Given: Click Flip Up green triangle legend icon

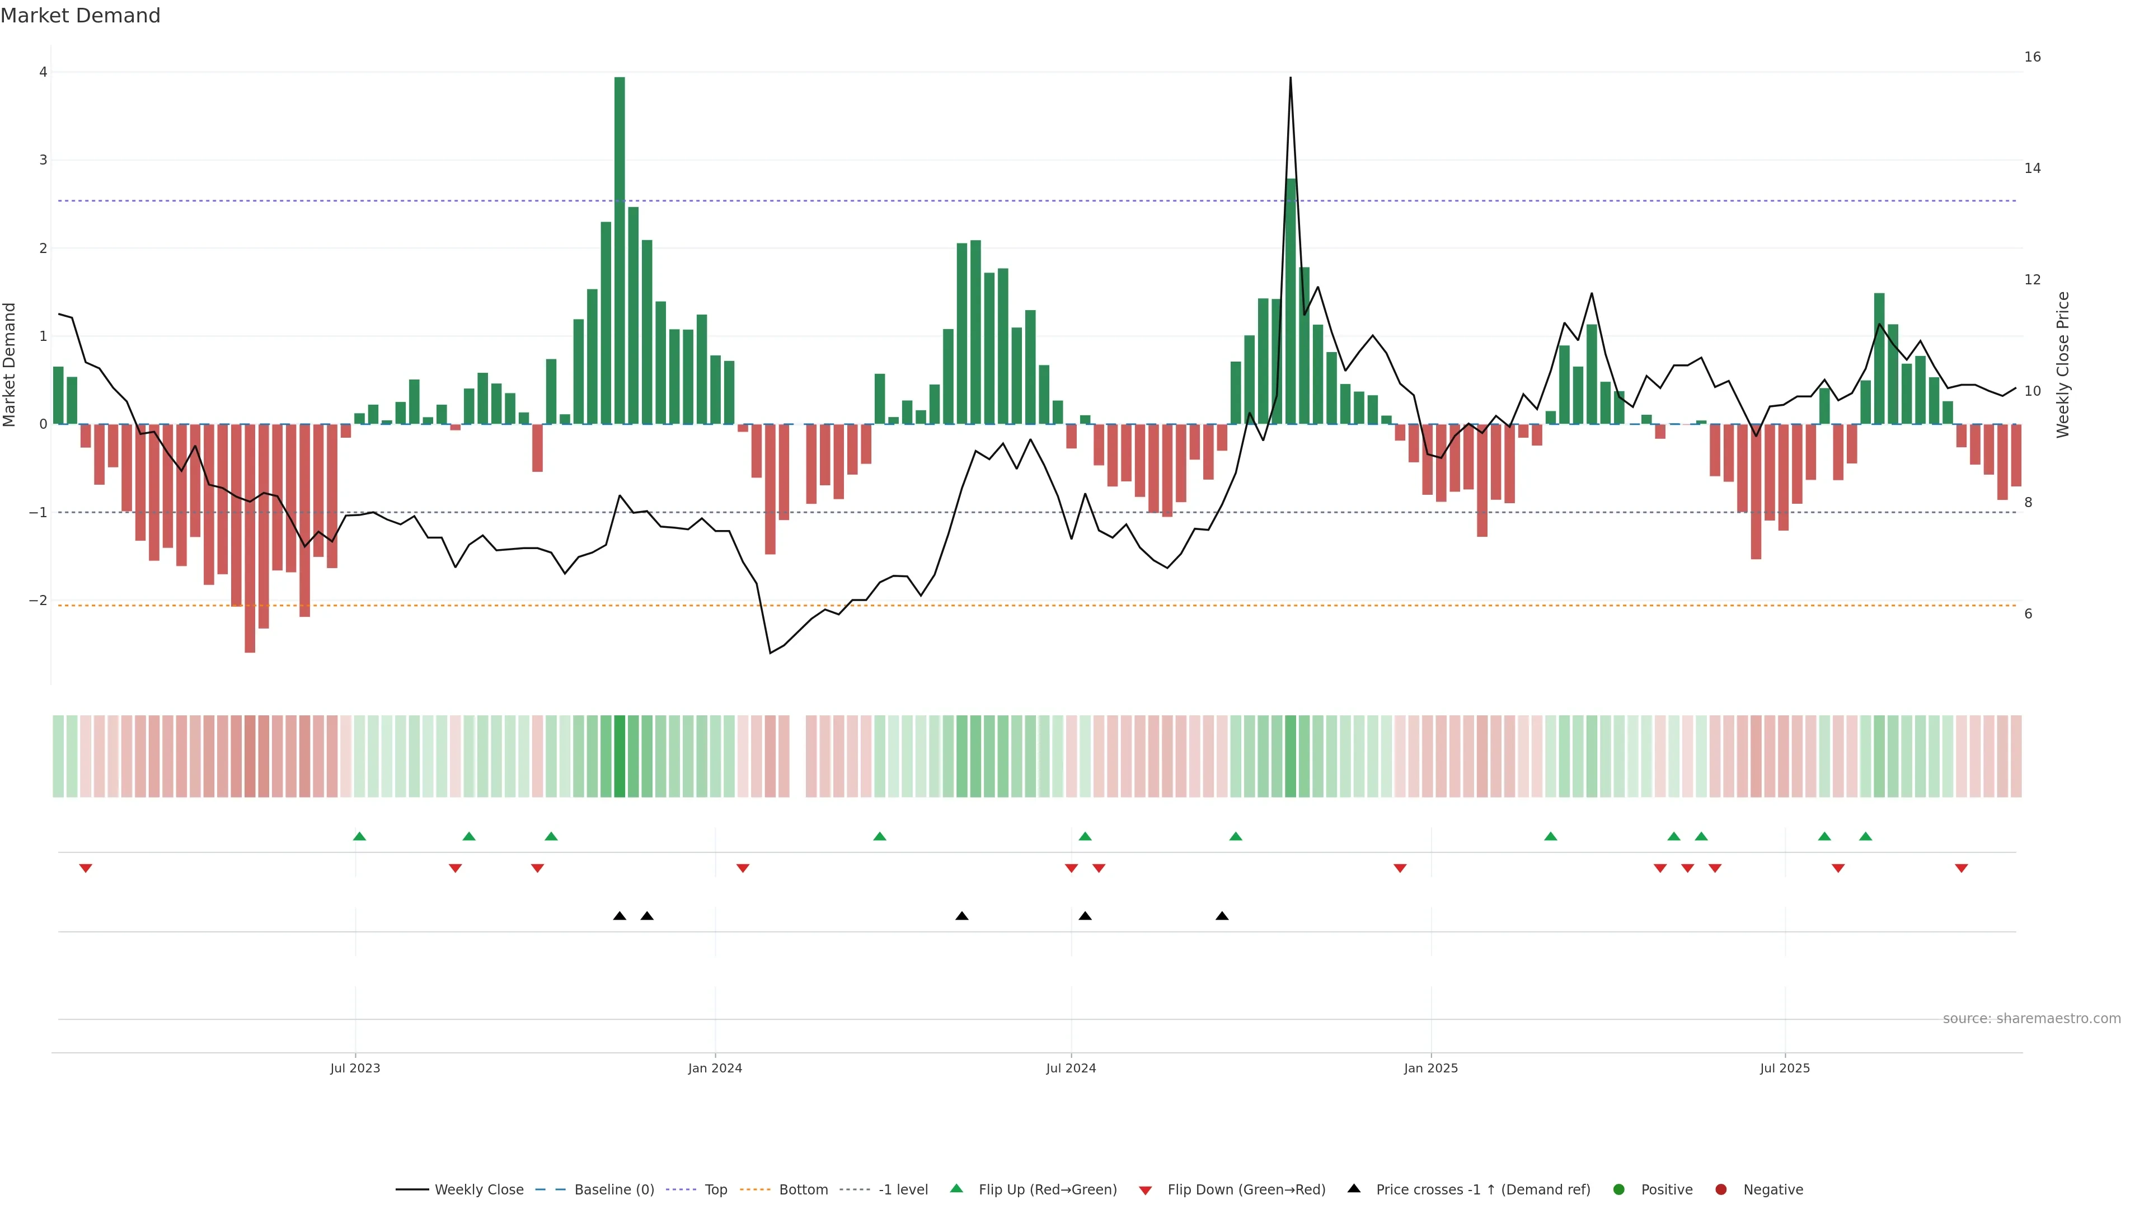Looking at the screenshot, I should pyautogui.click(x=957, y=1188).
